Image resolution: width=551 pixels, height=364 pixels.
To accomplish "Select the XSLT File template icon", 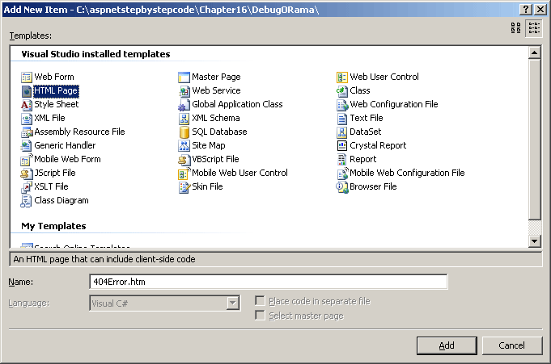I will [x=27, y=187].
